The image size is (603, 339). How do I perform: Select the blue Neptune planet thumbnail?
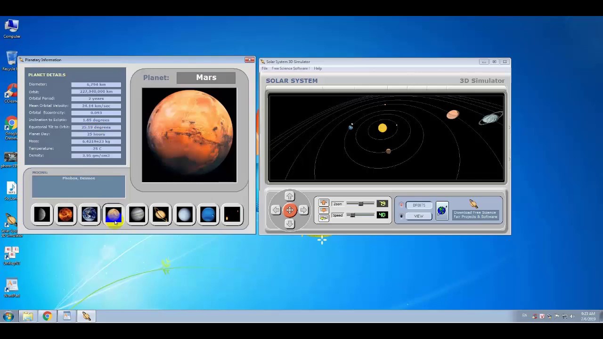(x=209, y=215)
